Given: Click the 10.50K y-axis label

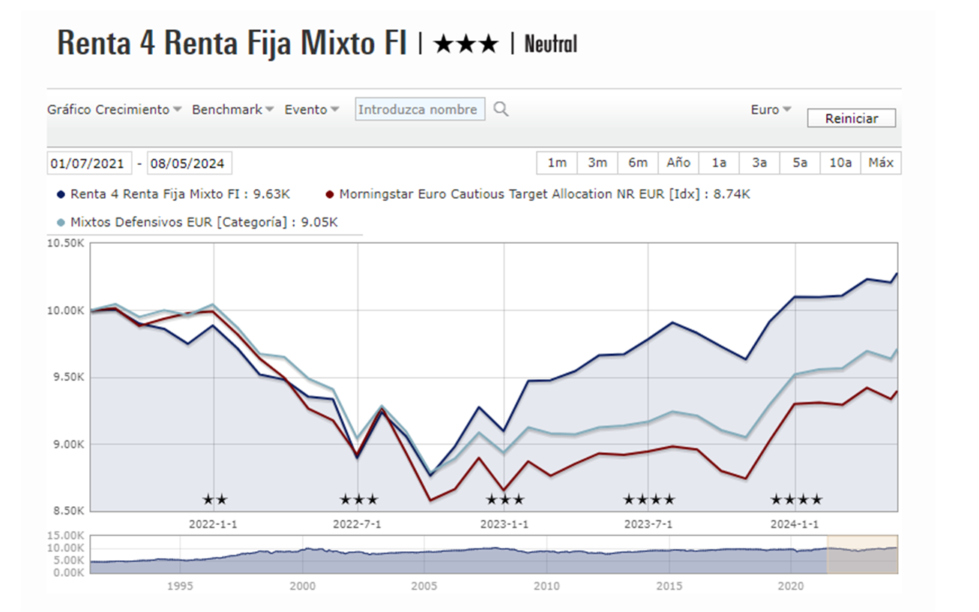Looking at the screenshot, I should [65, 244].
